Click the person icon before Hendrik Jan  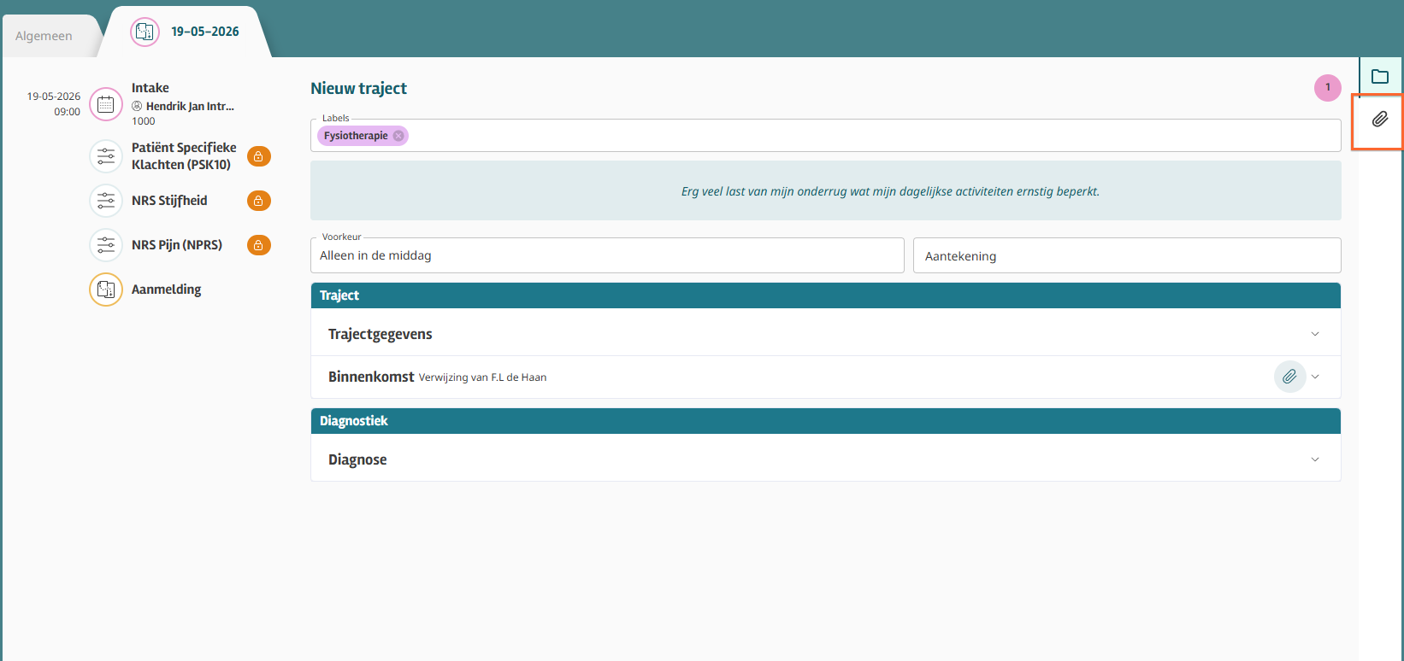tap(137, 107)
